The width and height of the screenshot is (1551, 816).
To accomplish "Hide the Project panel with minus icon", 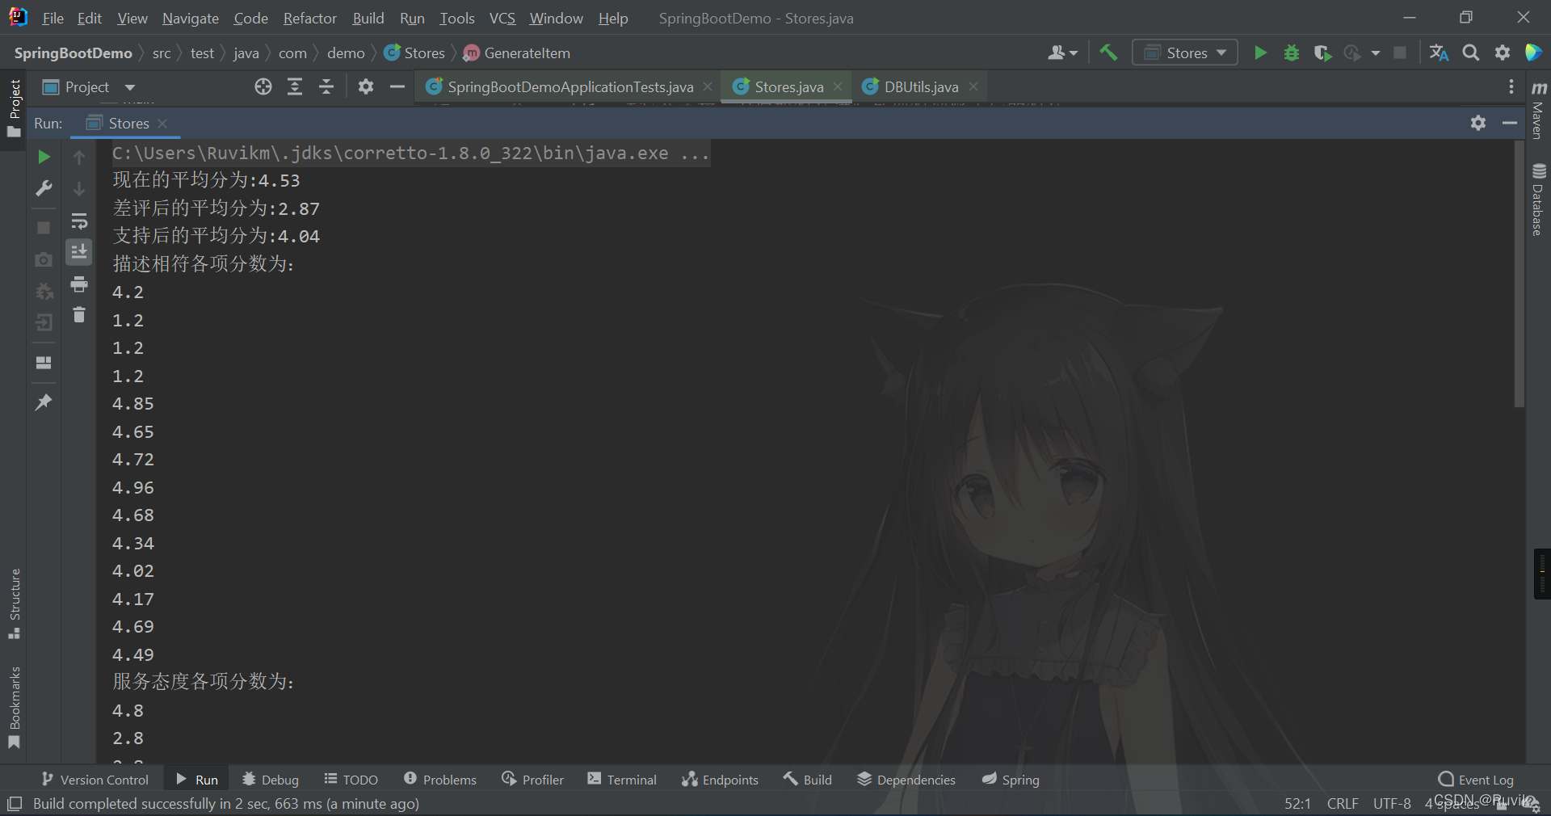I will click(397, 86).
